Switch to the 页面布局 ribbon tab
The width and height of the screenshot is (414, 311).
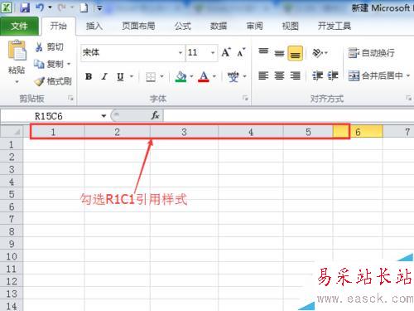click(138, 27)
